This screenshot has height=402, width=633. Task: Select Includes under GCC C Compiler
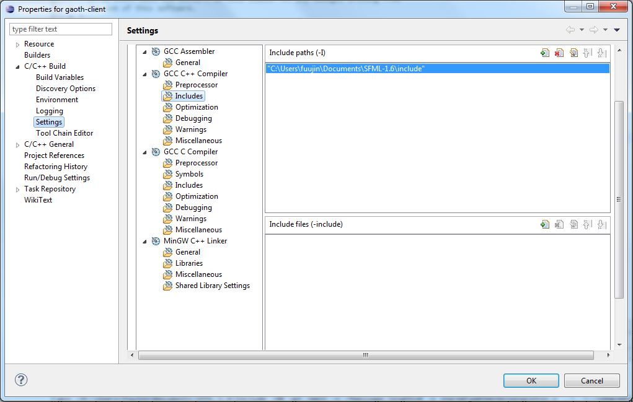click(x=189, y=185)
